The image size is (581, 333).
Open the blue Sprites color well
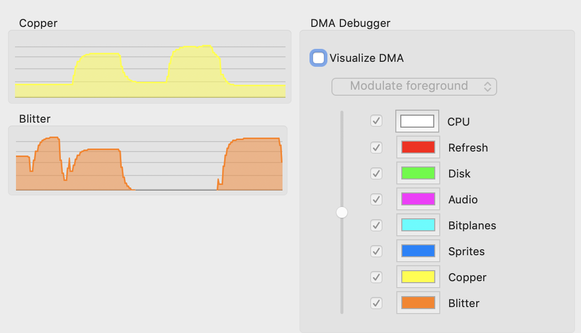(x=418, y=250)
